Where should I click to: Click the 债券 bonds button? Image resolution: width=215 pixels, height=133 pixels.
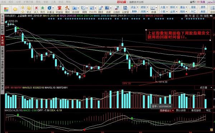pyautogui.click(x=203, y=7)
